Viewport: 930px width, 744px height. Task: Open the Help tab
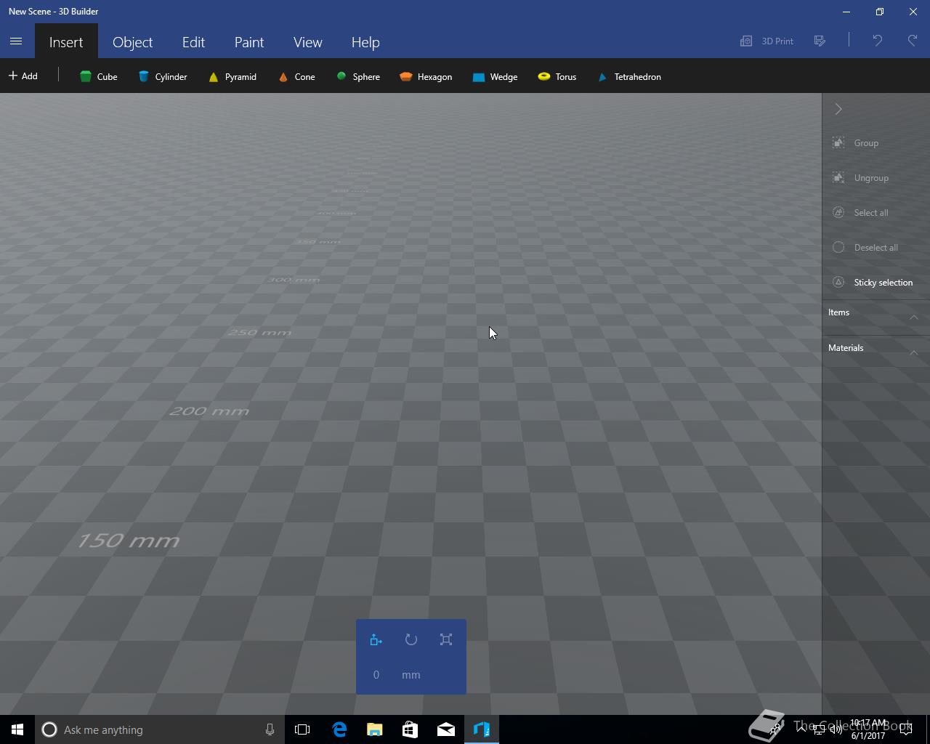(365, 42)
